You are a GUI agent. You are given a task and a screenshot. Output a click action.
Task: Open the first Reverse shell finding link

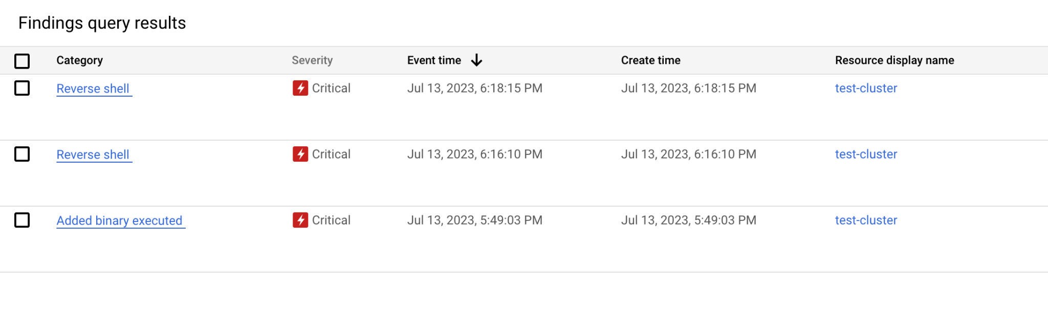click(94, 88)
